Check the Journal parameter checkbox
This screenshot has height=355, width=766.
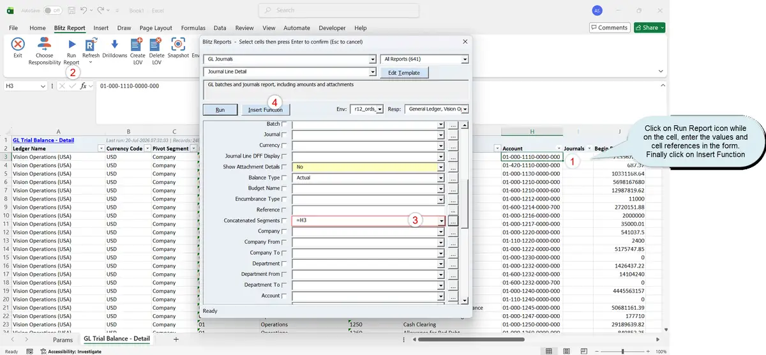(x=285, y=135)
